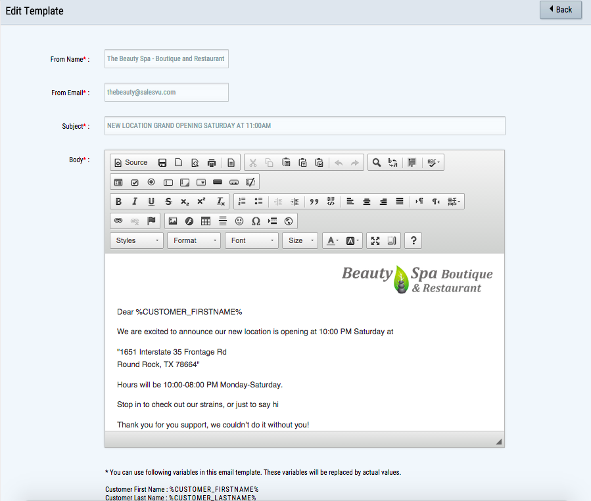
Task: Toggle bold formatting
Action: pyautogui.click(x=118, y=202)
